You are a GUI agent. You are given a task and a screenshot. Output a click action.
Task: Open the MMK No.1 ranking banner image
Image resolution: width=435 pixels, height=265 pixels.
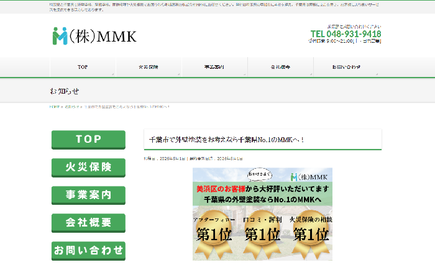262,214
